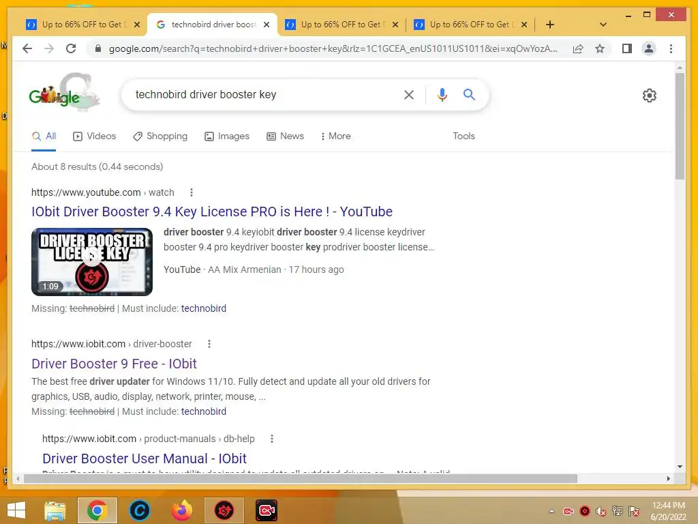This screenshot has width=698, height=524.
Task: Expand the More search filters menu
Action: point(335,136)
